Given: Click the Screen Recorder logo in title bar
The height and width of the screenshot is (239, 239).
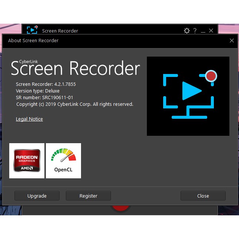Looking at the screenshot, I should pyautogui.click(x=32, y=30).
